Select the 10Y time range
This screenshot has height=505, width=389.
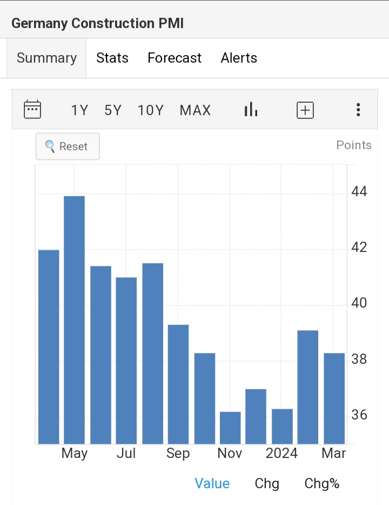(150, 110)
